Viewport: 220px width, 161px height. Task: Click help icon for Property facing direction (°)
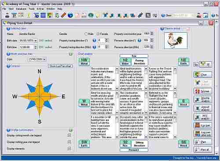[x=94, y=41]
